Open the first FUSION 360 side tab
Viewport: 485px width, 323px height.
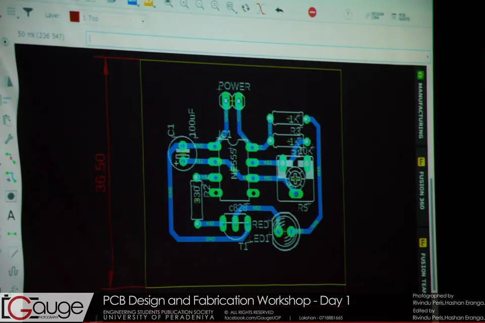[421, 184]
